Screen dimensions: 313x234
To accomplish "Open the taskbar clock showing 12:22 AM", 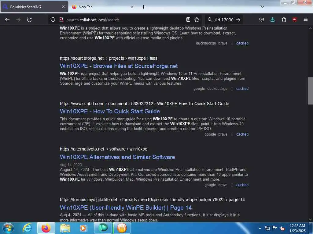I will click(x=297, y=228).
